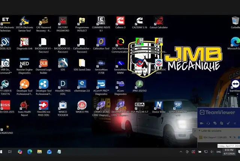240x161 pixels.
Task: Launch Diamond Logic Builder
Action: 43,66
